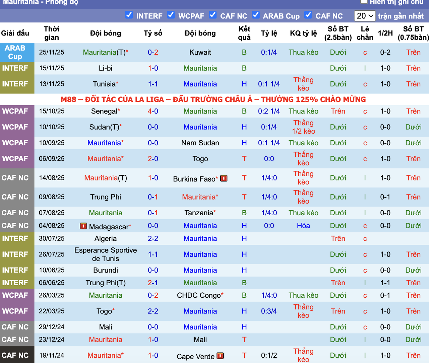
Task: Open the Nam Sudan team link
Action: tap(200, 143)
